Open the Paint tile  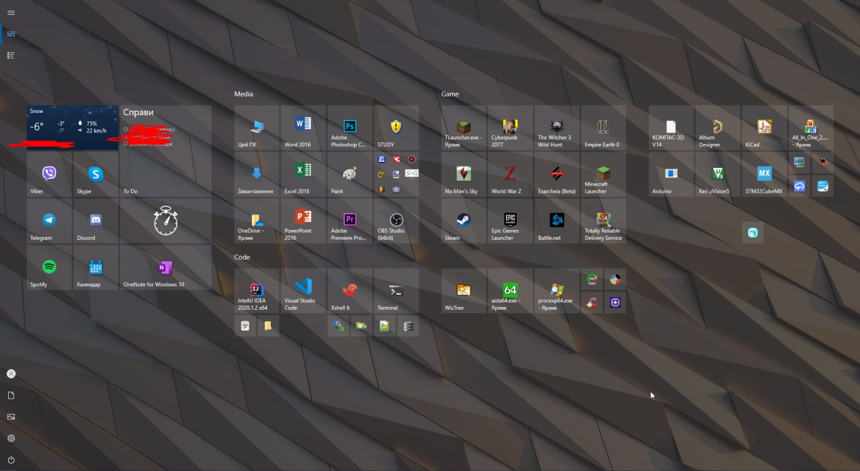[349, 175]
